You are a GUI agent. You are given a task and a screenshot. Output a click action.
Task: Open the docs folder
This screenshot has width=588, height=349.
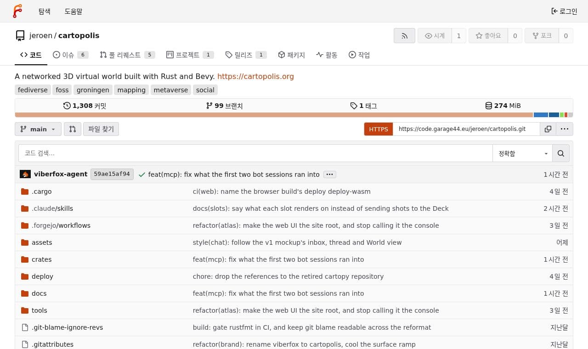(39, 293)
